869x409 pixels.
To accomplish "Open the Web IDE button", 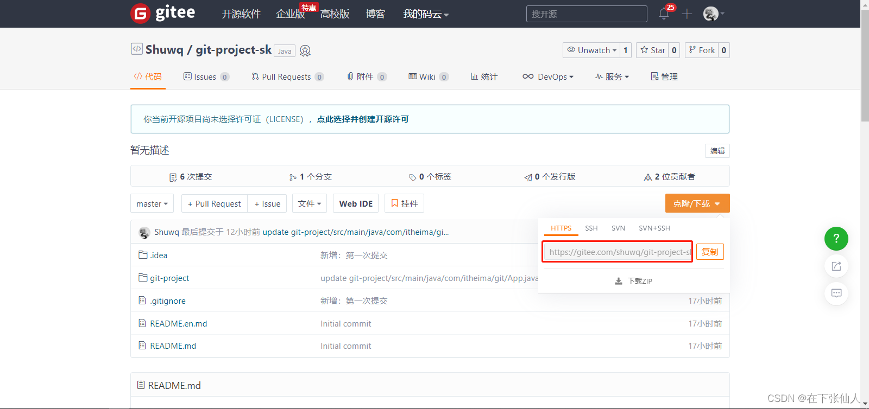I will (356, 203).
